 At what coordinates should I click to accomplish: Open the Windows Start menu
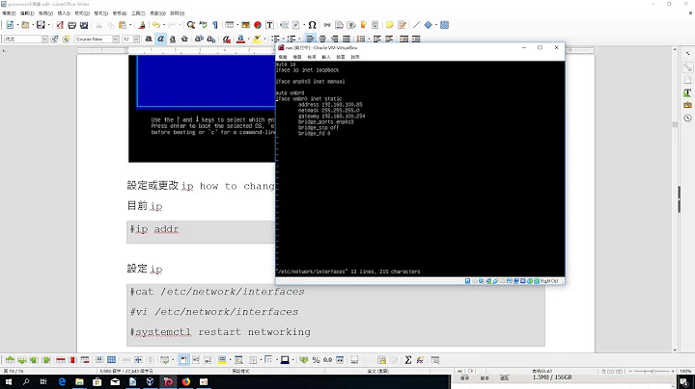pos(9,381)
